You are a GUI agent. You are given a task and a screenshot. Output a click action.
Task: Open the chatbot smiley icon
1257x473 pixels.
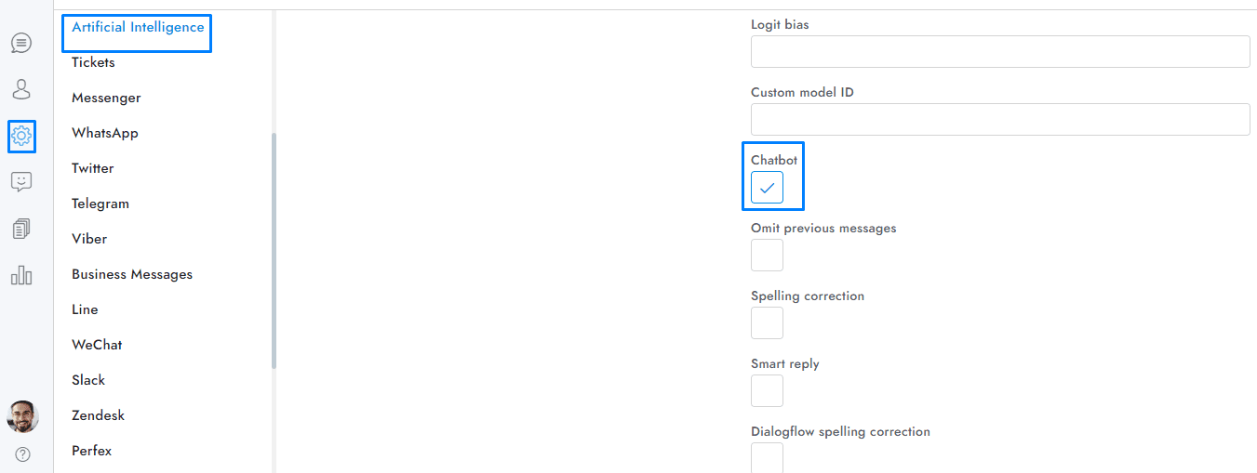tap(21, 182)
